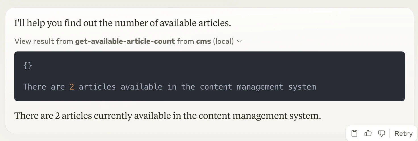Click the word 'articles' in the code output

(x=97, y=87)
